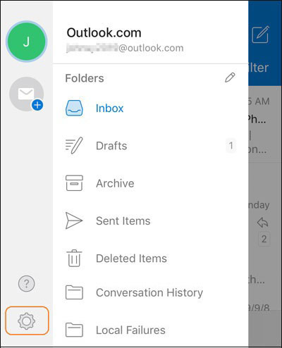Viewport: 282px width, 348px height.
Task: Click the Inbox tray icon
Action: [74, 108]
